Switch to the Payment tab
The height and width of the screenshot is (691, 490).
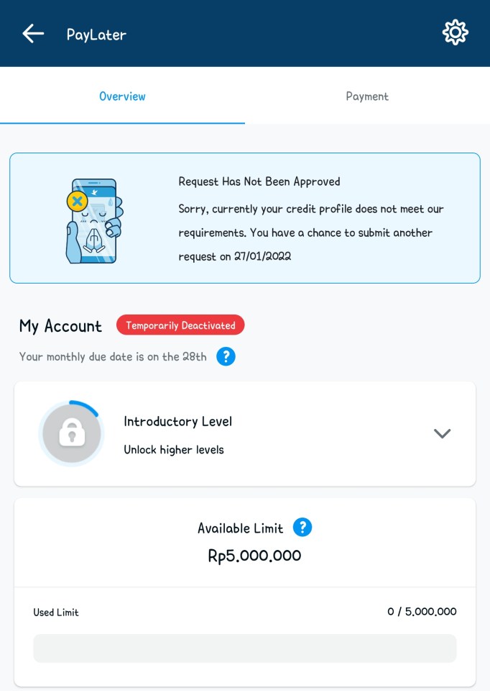click(367, 96)
